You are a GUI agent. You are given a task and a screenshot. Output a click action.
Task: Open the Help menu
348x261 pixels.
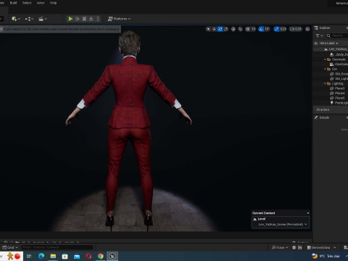[53, 3]
